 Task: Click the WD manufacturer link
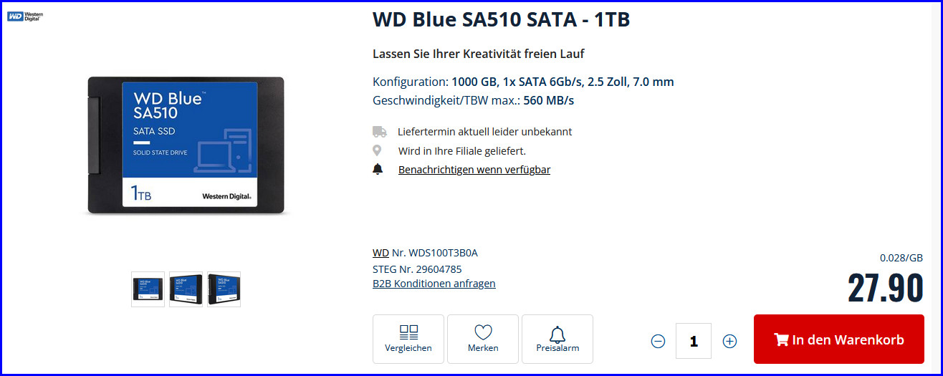[380, 253]
